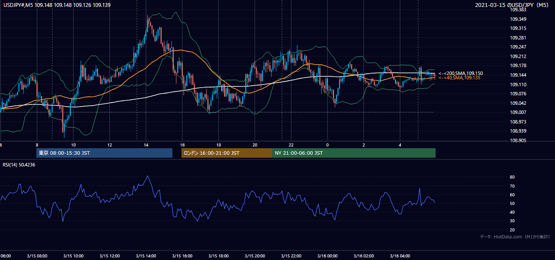Click the 40 SMA 109.135 label
The width and height of the screenshot is (555, 260).
[x=459, y=78]
